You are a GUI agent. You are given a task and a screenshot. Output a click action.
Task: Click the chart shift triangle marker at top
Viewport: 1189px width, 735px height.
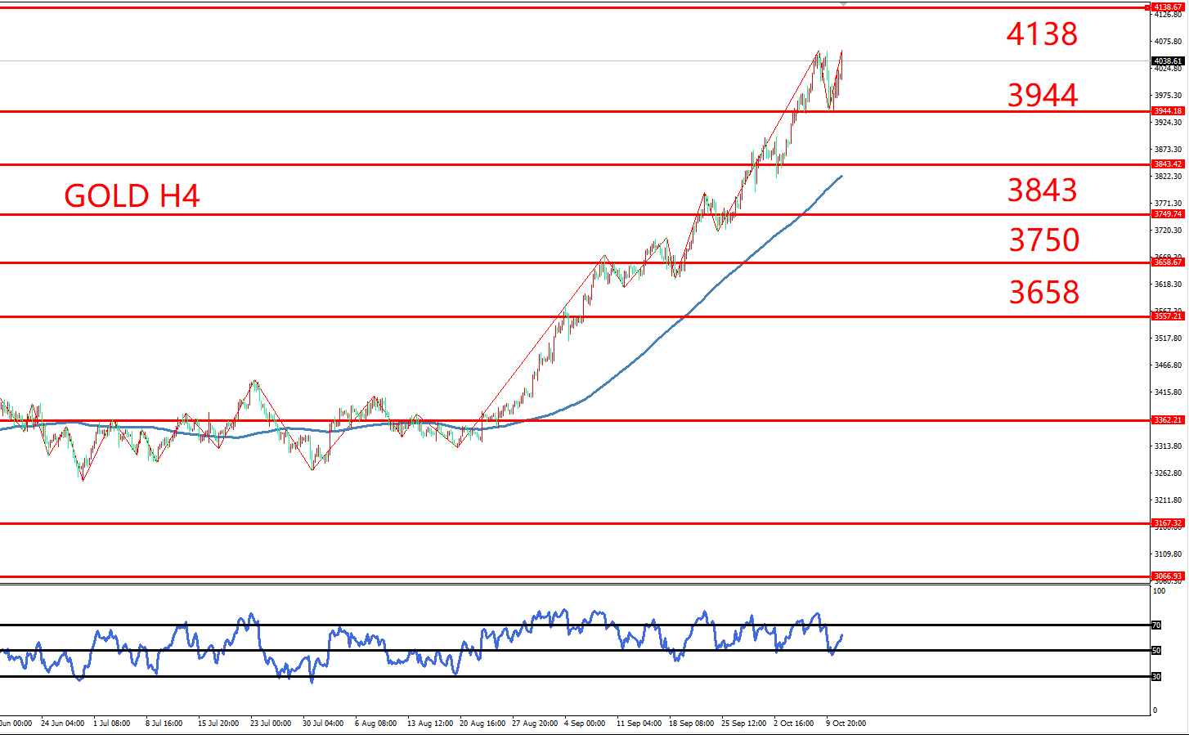click(844, 4)
